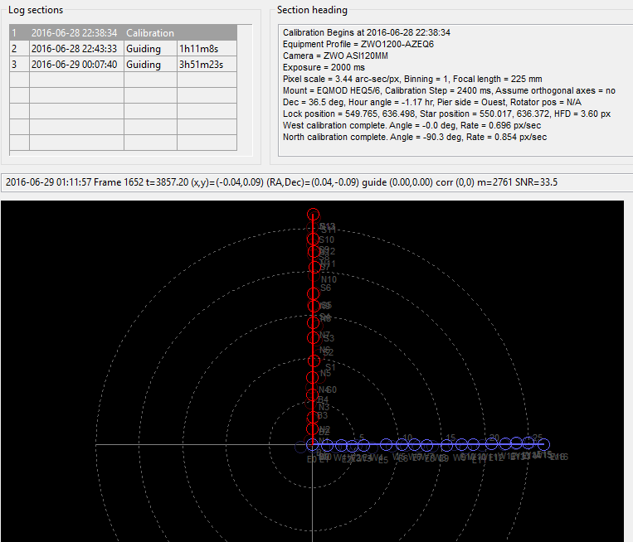Click the Mount = EQMOD HEQ5/6 line

click(449, 90)
